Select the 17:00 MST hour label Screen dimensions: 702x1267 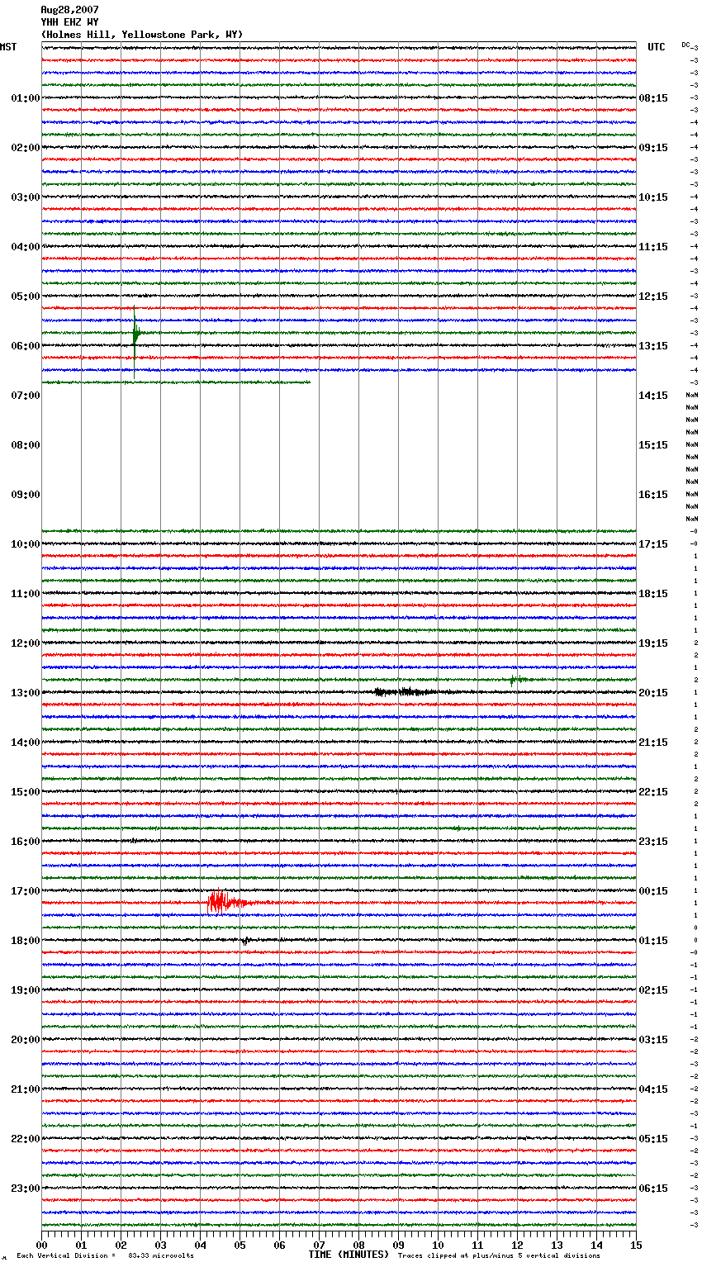tap(26, 891)
